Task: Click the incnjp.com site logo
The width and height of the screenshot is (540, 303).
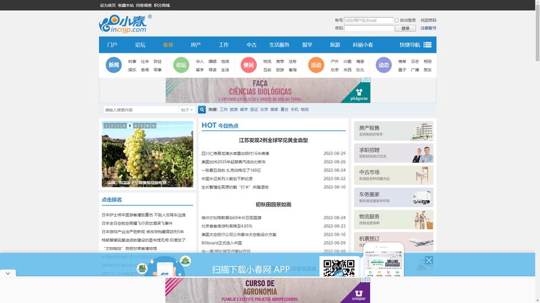Action: 125,24
